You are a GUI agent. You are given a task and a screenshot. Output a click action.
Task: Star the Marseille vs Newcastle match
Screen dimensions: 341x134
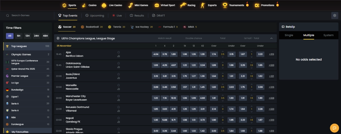pos(118,85)
